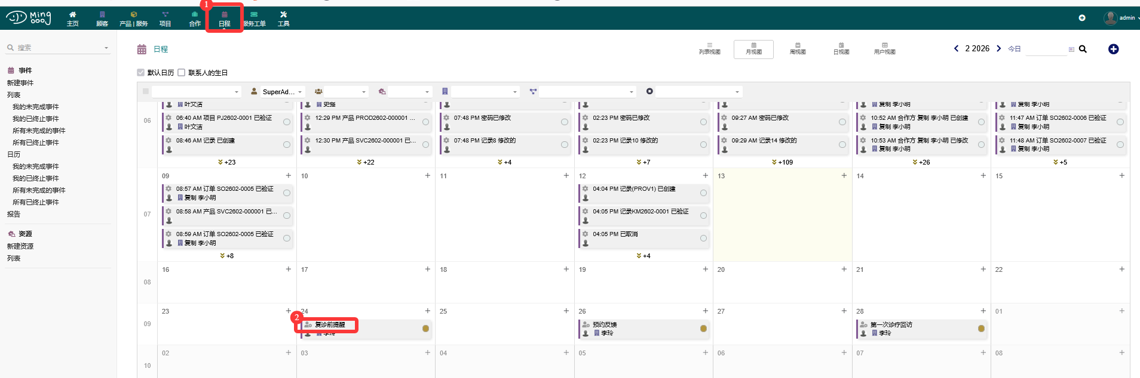Click the magnifier search icon beside date field
1140x378 pixels.
[x=1083, y=49]
